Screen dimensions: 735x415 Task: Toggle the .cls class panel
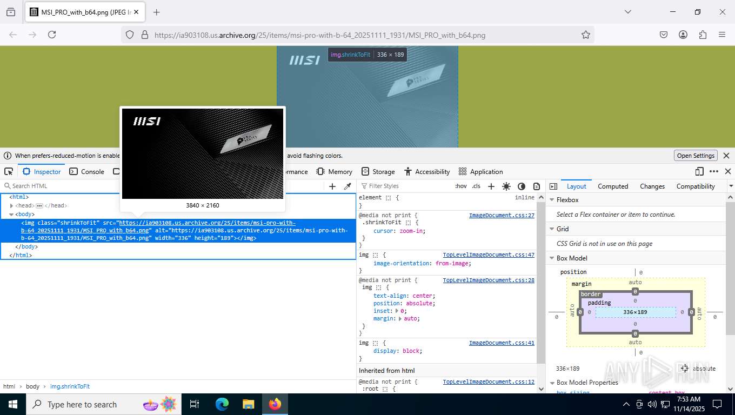476,186
